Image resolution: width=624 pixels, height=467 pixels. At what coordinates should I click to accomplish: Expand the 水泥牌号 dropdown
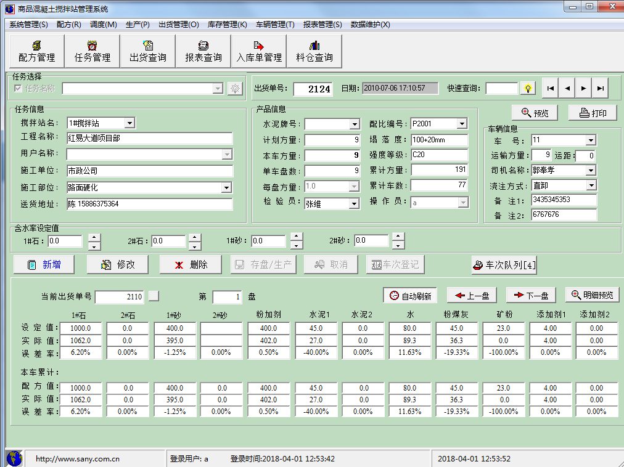[355, 124]
